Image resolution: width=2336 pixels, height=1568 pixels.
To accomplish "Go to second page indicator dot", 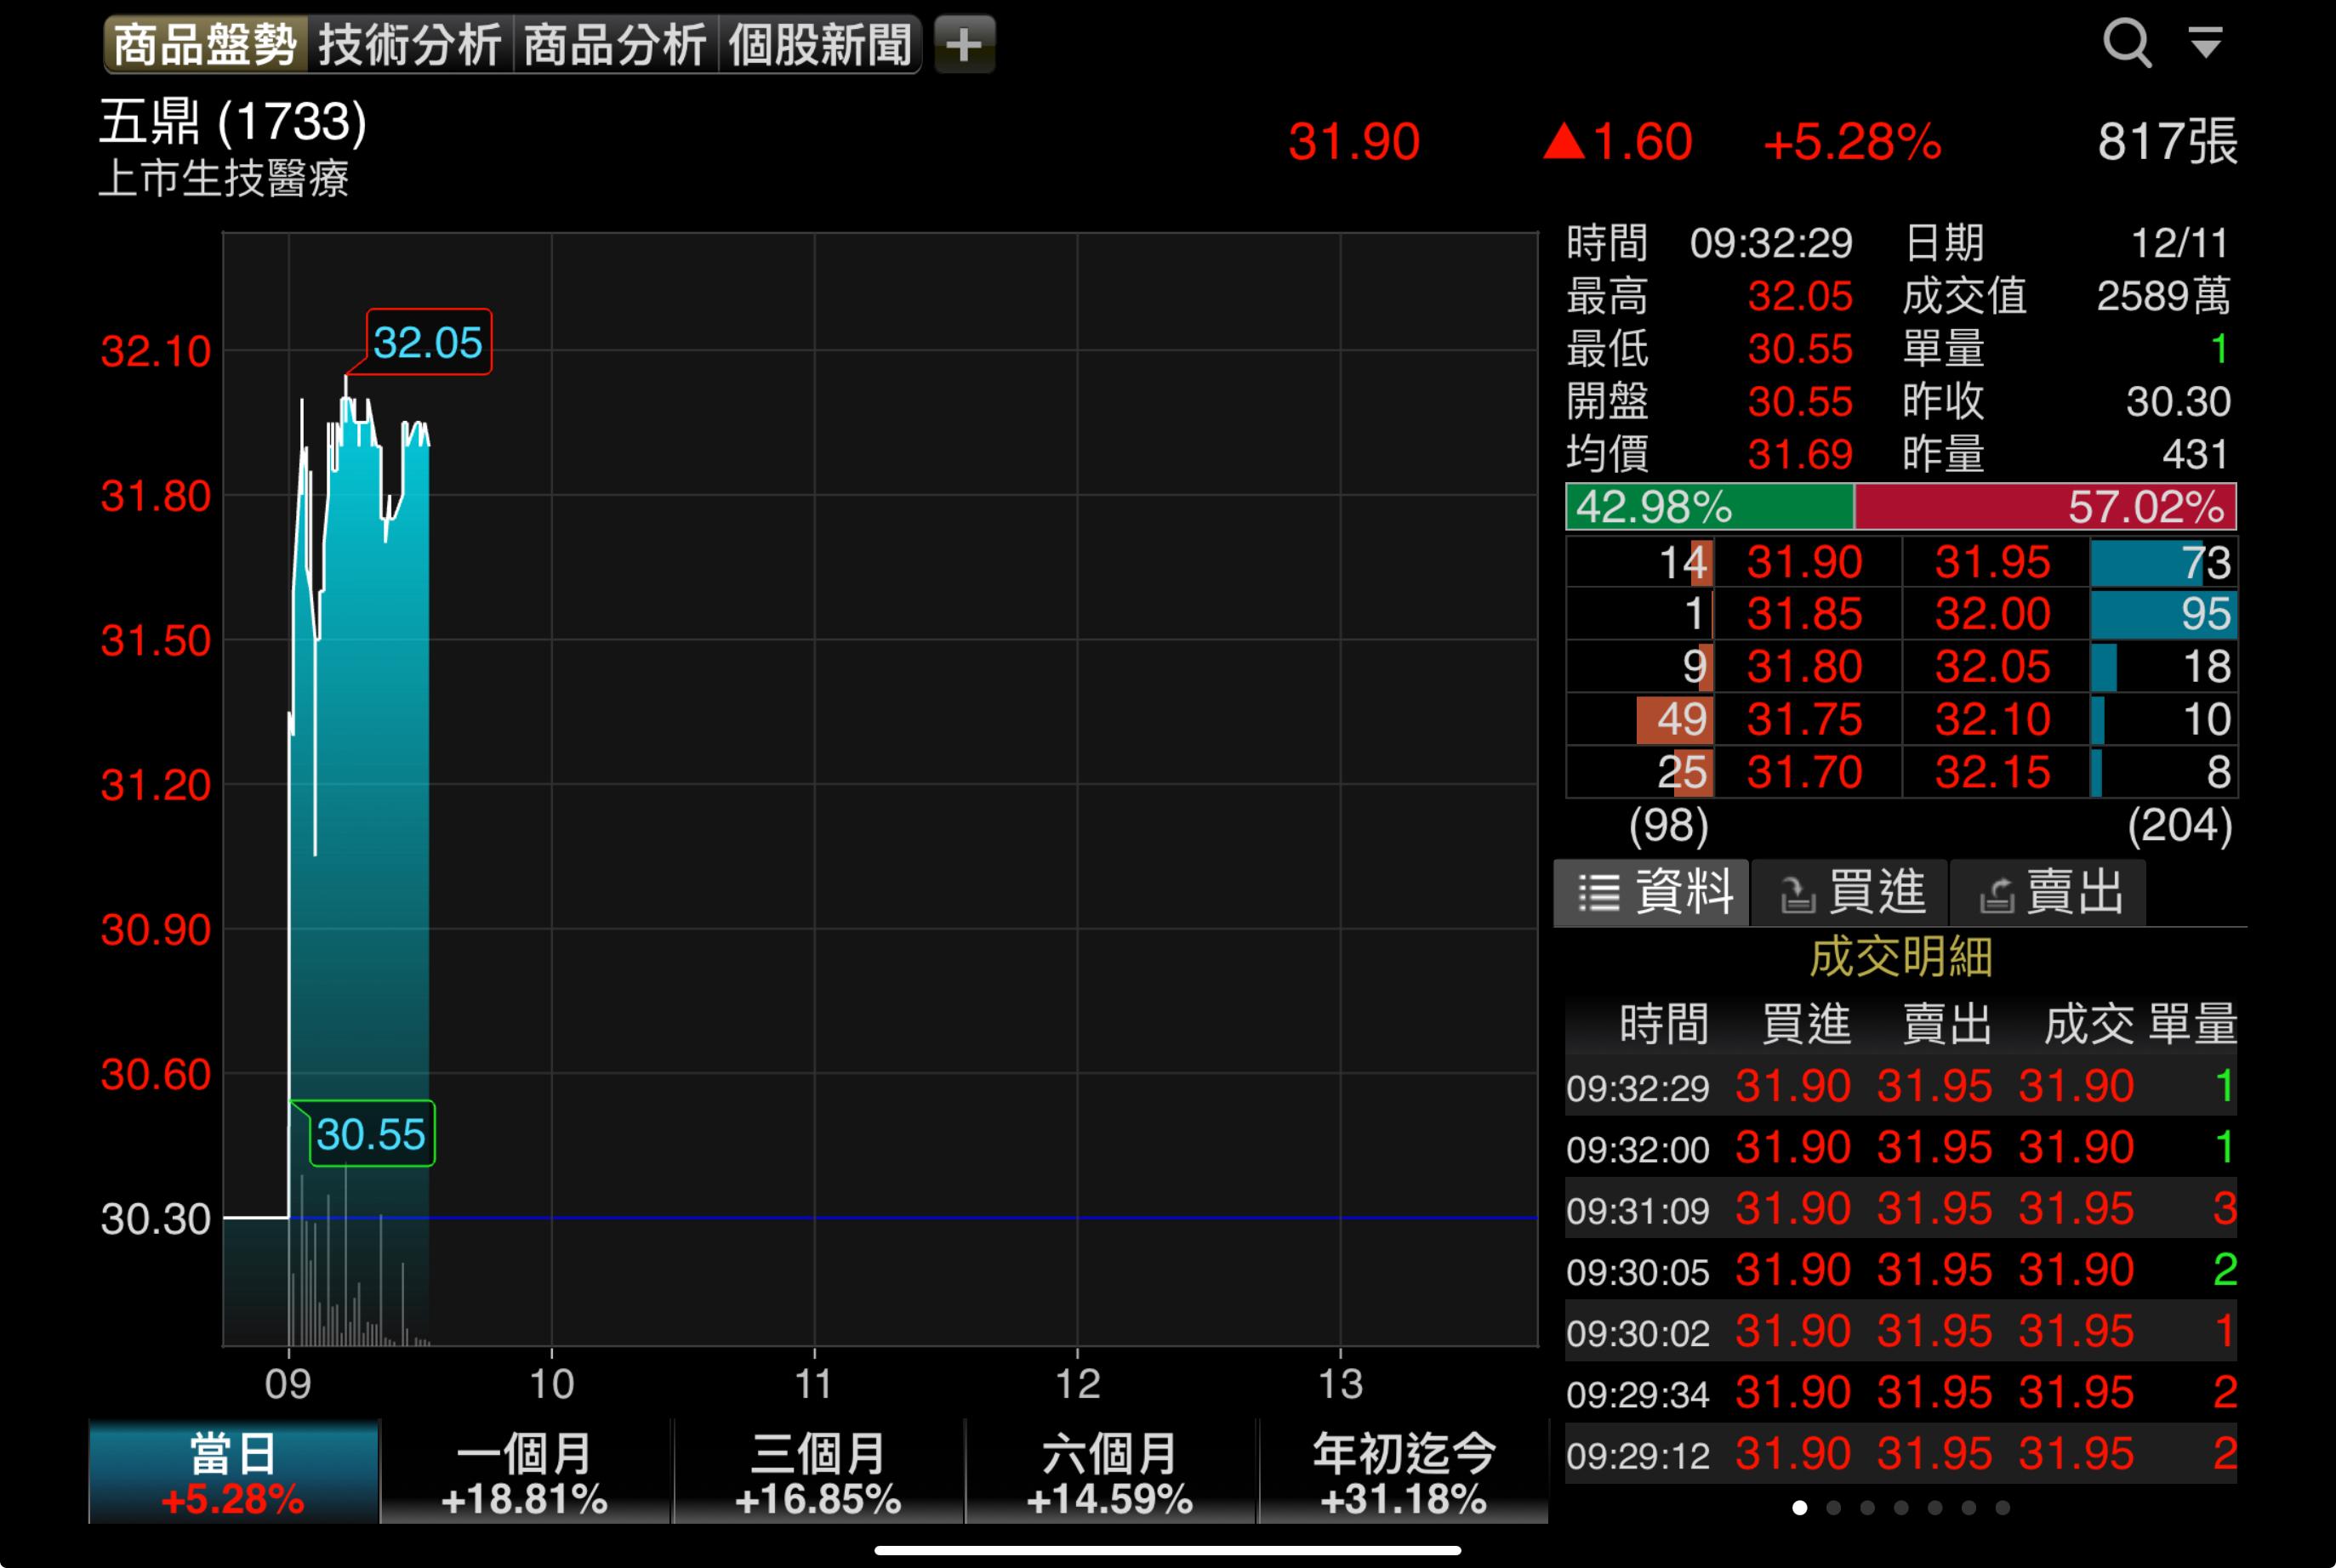I will 1832,1507.
